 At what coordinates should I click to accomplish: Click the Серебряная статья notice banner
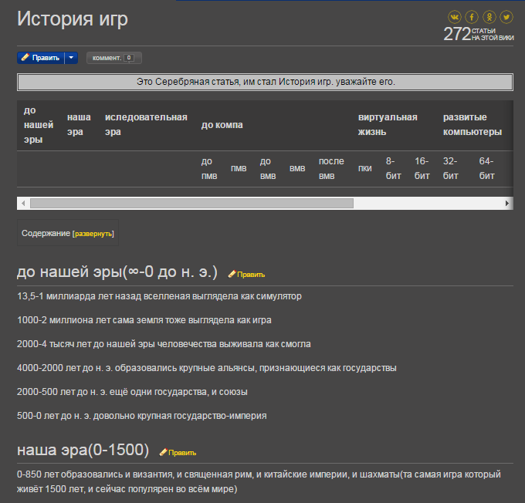pos(265,82)
